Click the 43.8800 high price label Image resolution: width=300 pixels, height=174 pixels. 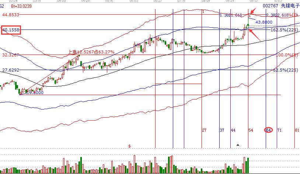point(264,22)
